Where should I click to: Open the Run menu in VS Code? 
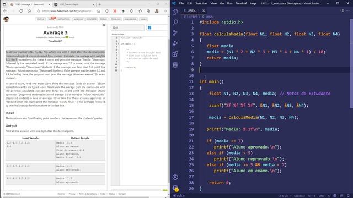[229, 3]
